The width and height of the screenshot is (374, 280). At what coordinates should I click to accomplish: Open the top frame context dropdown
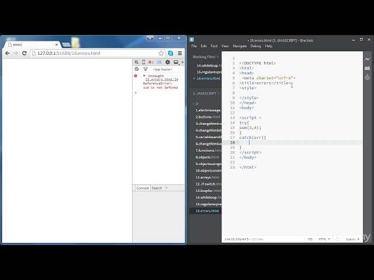pos(162,69)
